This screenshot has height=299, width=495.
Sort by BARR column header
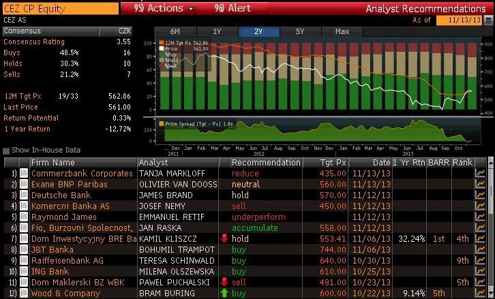click(439, 163)
